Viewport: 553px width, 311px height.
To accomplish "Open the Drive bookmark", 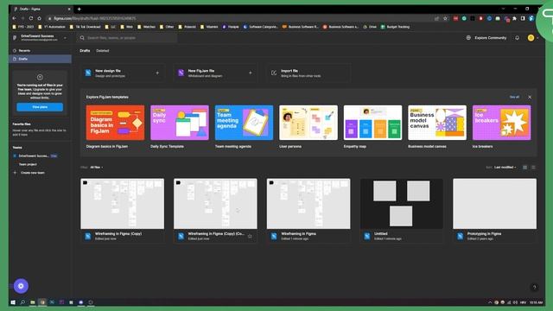I will coord(370,27).
